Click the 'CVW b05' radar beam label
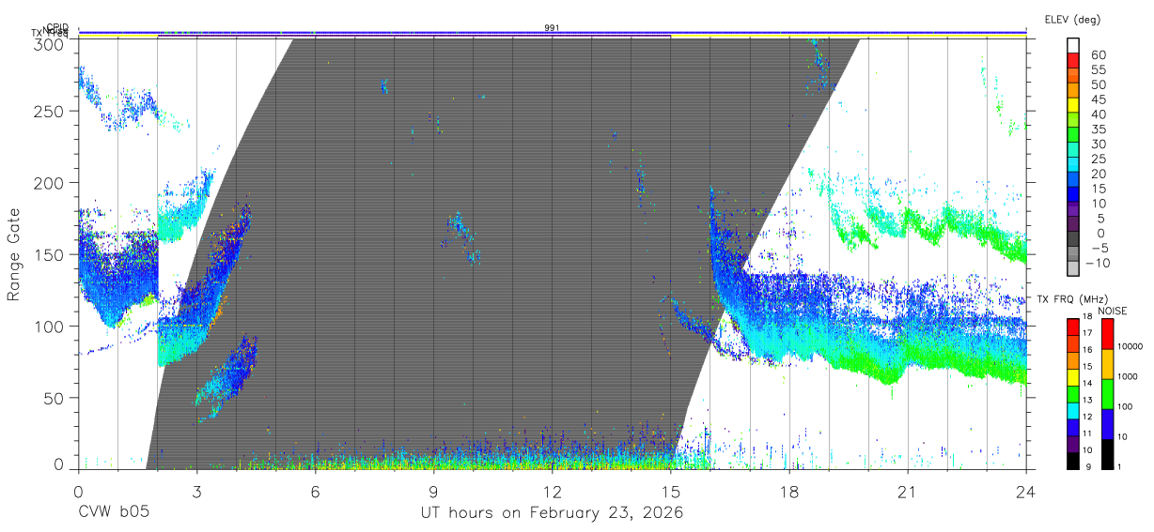Image resolution: width=1154 pixels, height=532 pixels. [113, 513]
